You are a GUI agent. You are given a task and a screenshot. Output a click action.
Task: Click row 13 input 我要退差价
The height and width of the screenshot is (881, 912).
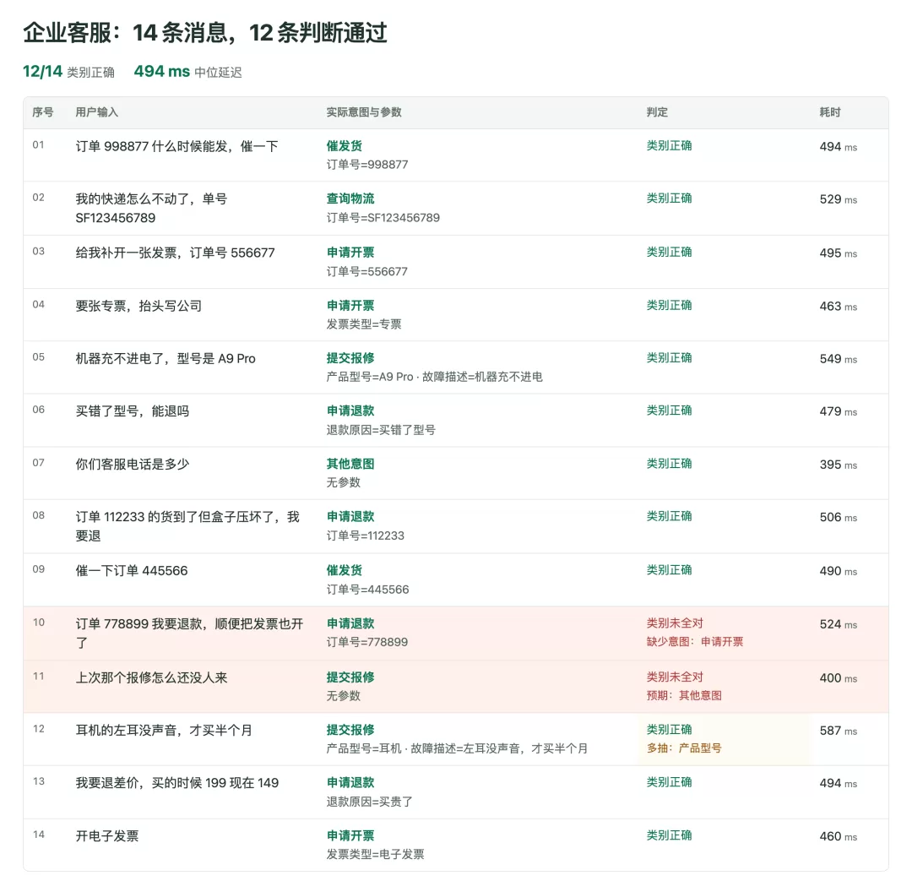[x=176, y=783]
